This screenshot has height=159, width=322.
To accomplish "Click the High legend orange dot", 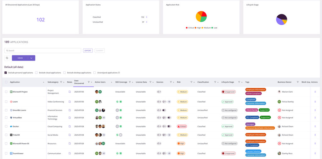I will 196,28.
